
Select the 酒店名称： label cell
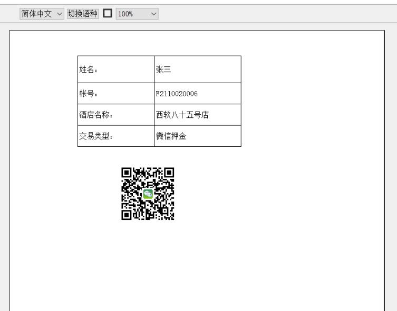click(x=116, y=115)
